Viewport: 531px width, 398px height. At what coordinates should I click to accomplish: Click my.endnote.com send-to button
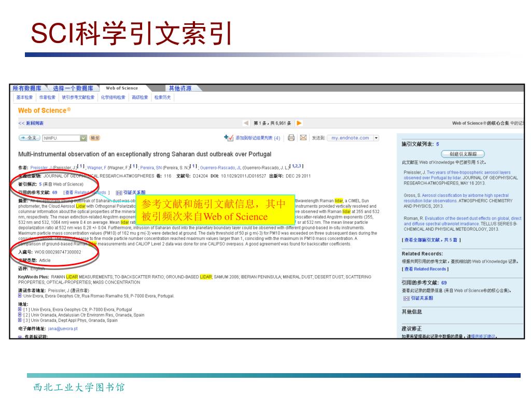(350, 138)
